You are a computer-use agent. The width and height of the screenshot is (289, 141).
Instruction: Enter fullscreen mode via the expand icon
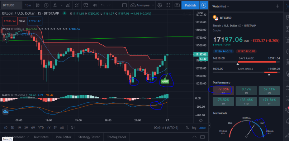(x=168, y=5)
